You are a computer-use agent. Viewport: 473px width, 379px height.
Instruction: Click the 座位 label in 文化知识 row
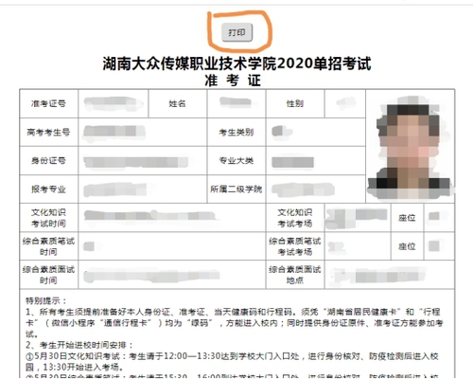click(407, 218)
